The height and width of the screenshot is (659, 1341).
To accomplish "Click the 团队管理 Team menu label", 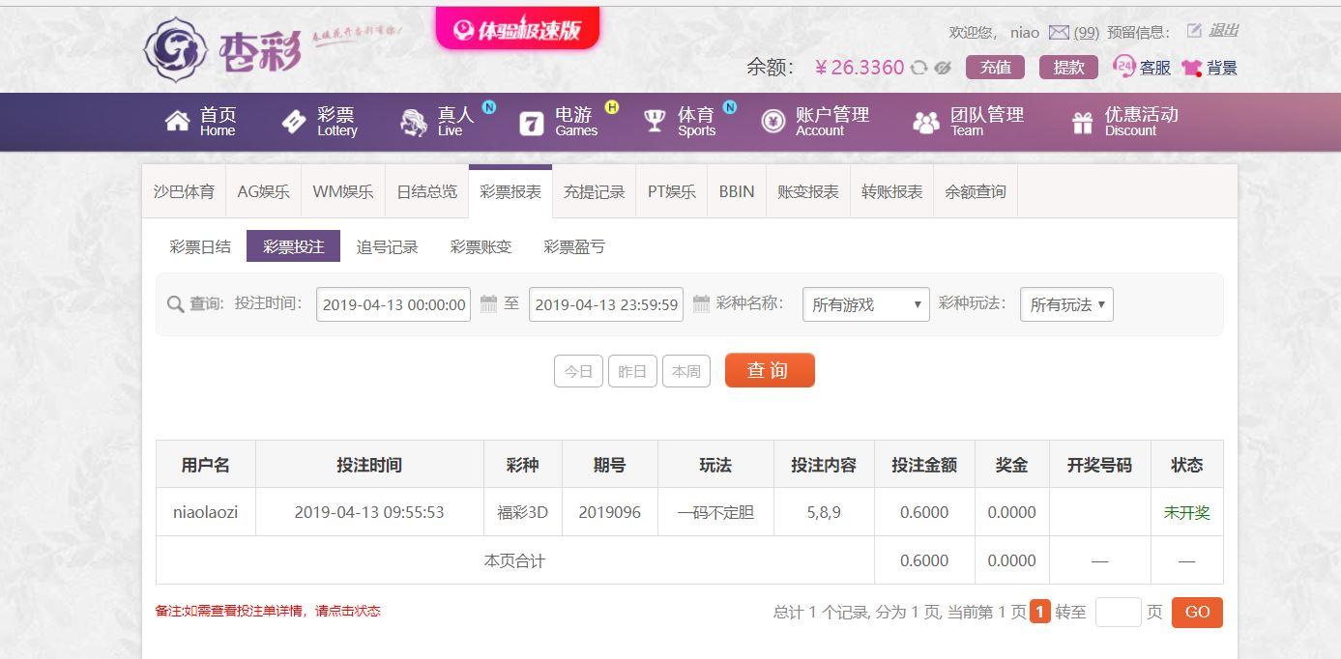I will click(x=986, y=122).
